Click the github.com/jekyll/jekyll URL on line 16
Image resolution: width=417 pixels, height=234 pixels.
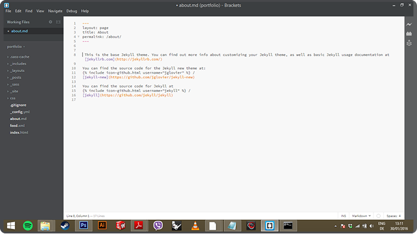136,95
